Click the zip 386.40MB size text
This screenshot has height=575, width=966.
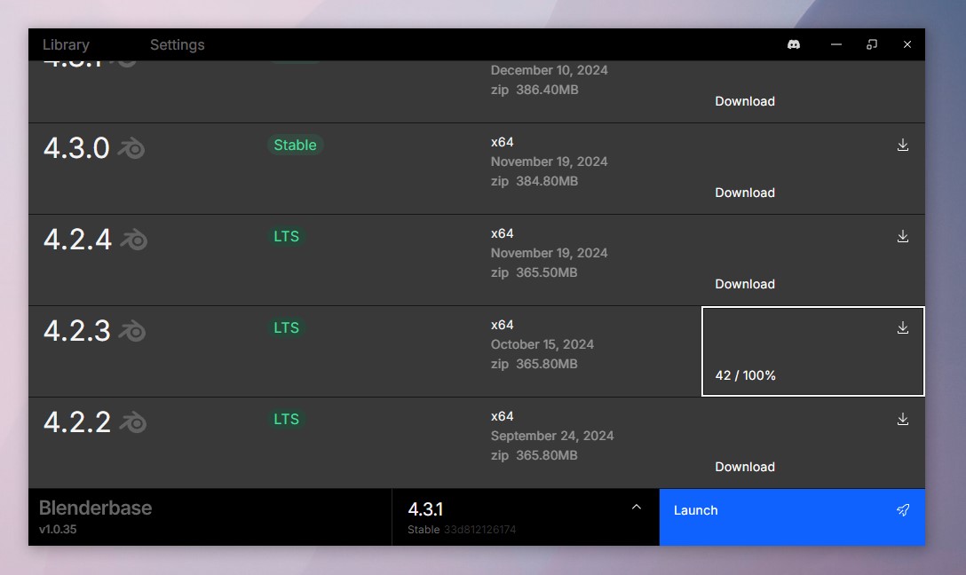(x=534, y=90)
